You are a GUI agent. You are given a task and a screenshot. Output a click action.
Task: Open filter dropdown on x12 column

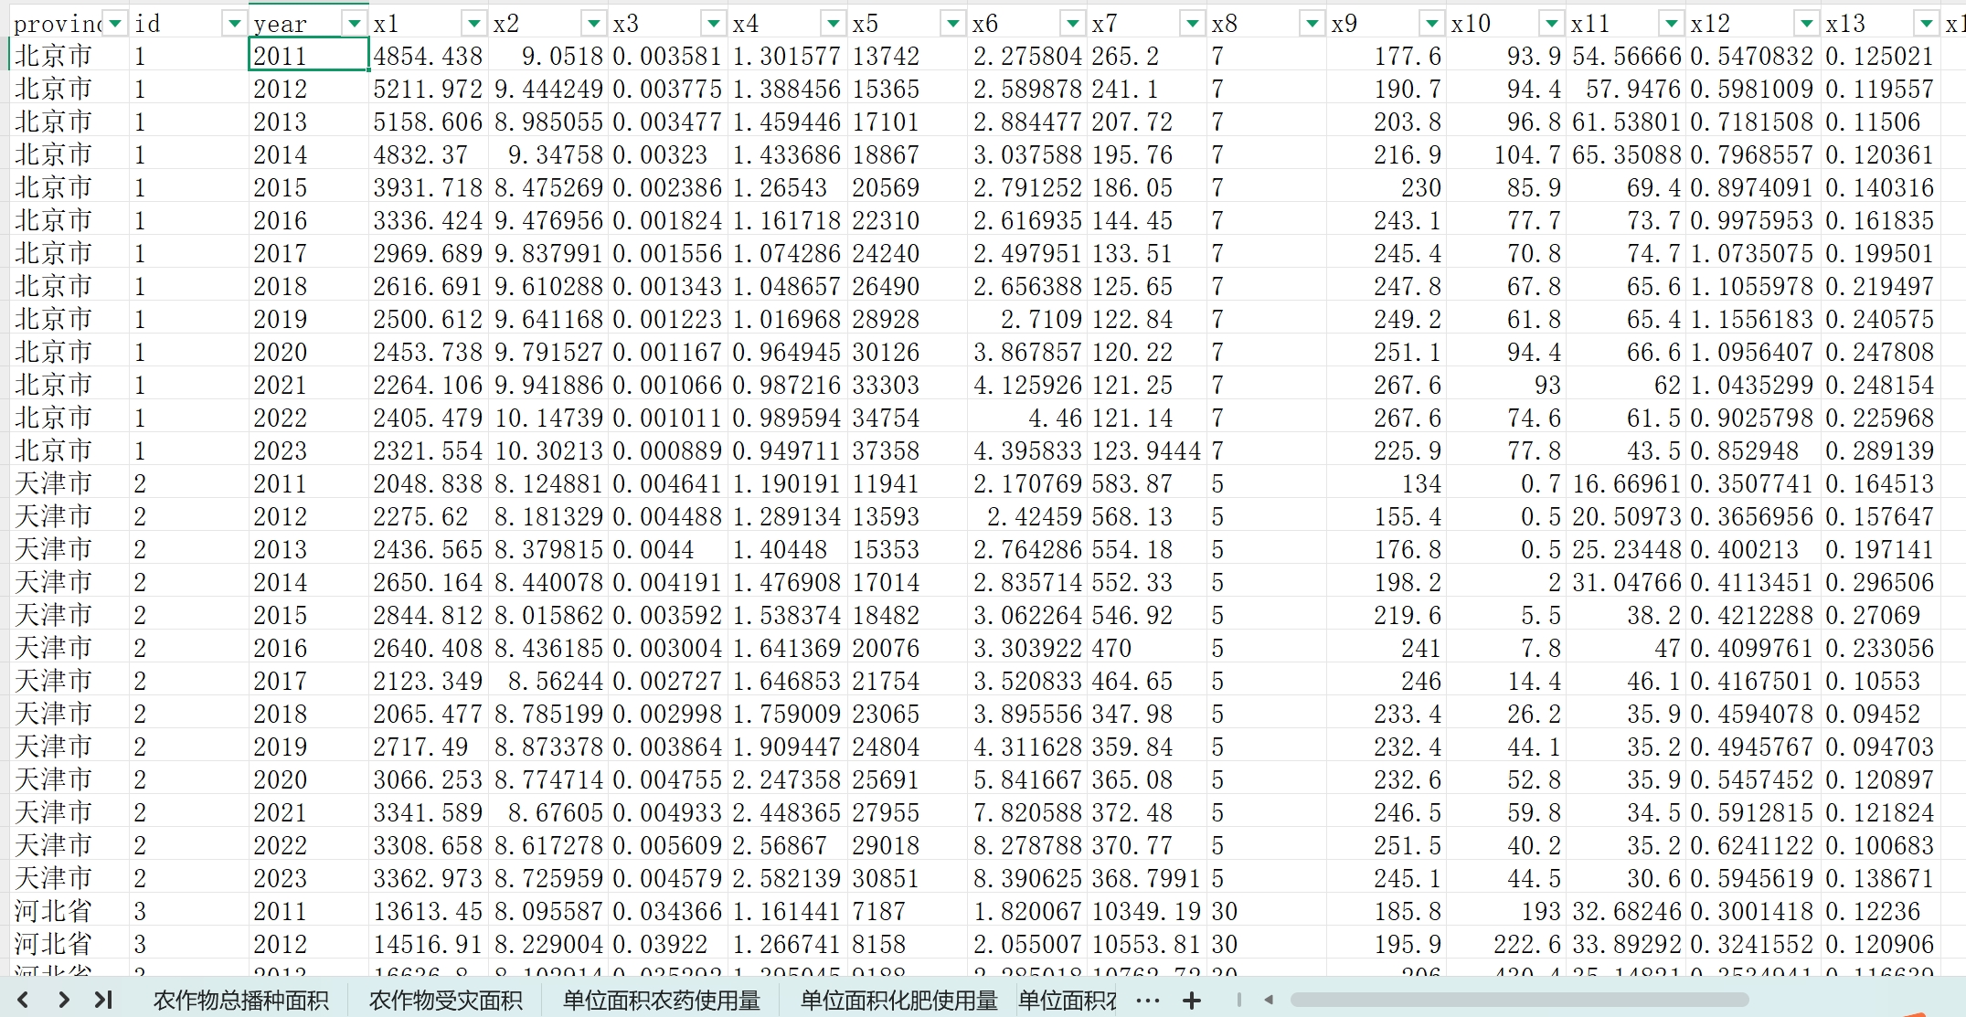[x=1805, y=24]
